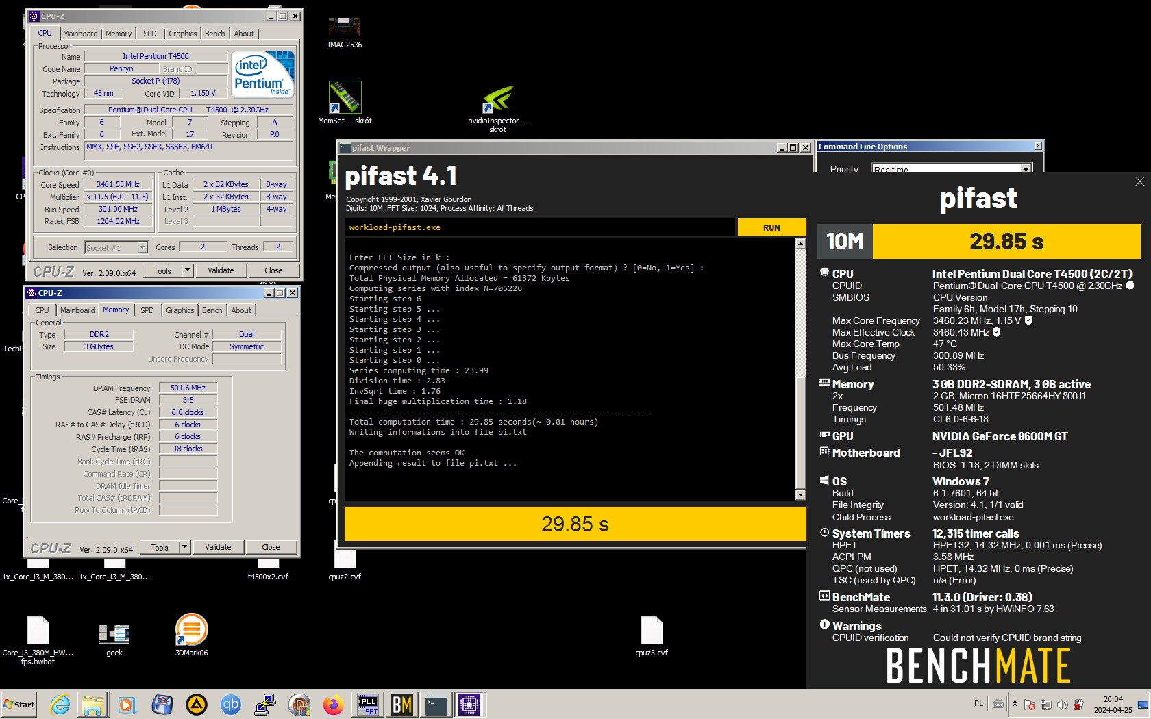Click Validate in bottom CPU-Z window
The height and width of the screenshot is (719, 1151).
point(218,547)
